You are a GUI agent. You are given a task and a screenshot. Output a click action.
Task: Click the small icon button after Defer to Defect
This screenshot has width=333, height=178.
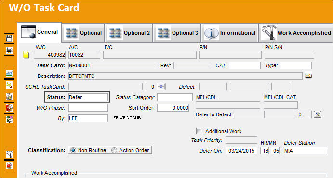pos(318,114)
